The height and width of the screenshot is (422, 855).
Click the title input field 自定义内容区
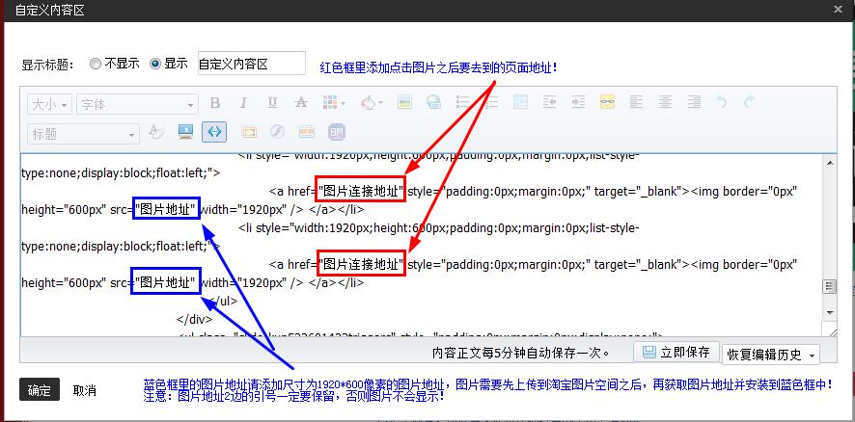[251, 64]
